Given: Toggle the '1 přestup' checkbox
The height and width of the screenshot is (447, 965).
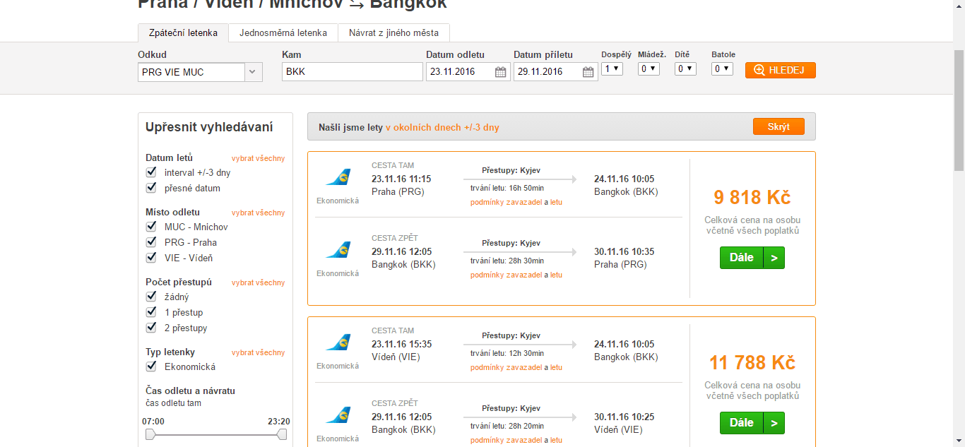Looking at the screenshot, I should [x=151, y=312].
